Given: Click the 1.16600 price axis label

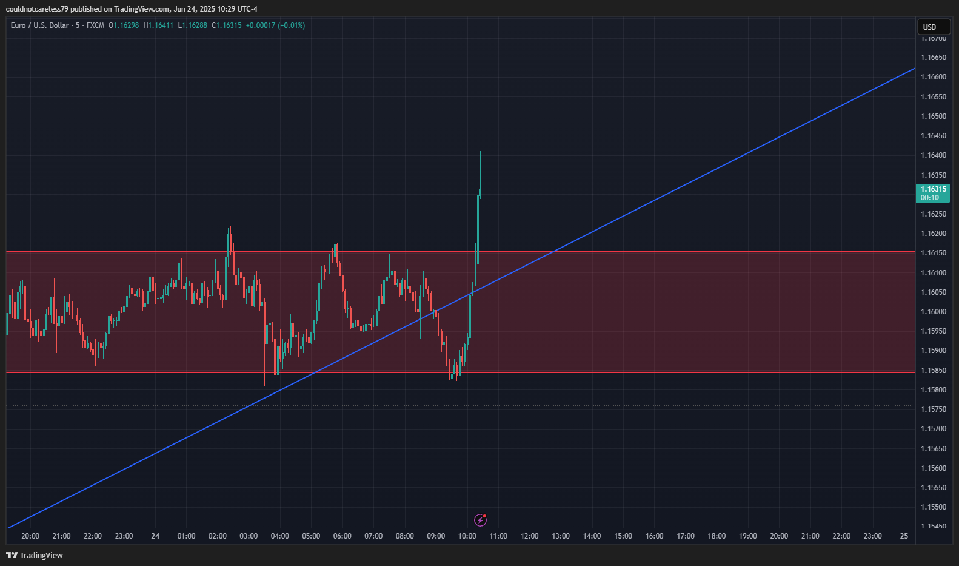Looking at the screenshot, I should [933, 77].
